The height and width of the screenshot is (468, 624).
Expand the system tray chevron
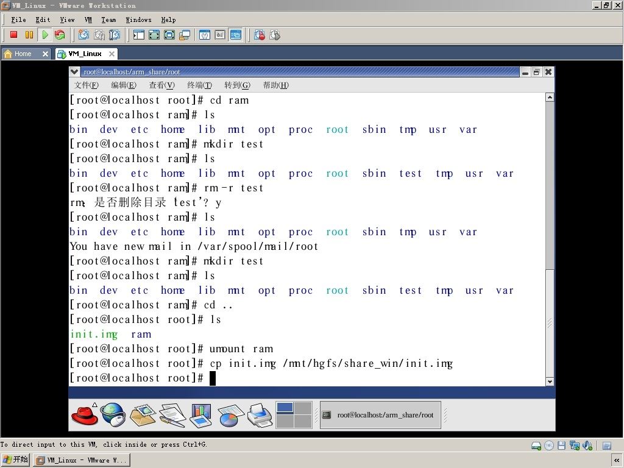(x=617, y=460)
